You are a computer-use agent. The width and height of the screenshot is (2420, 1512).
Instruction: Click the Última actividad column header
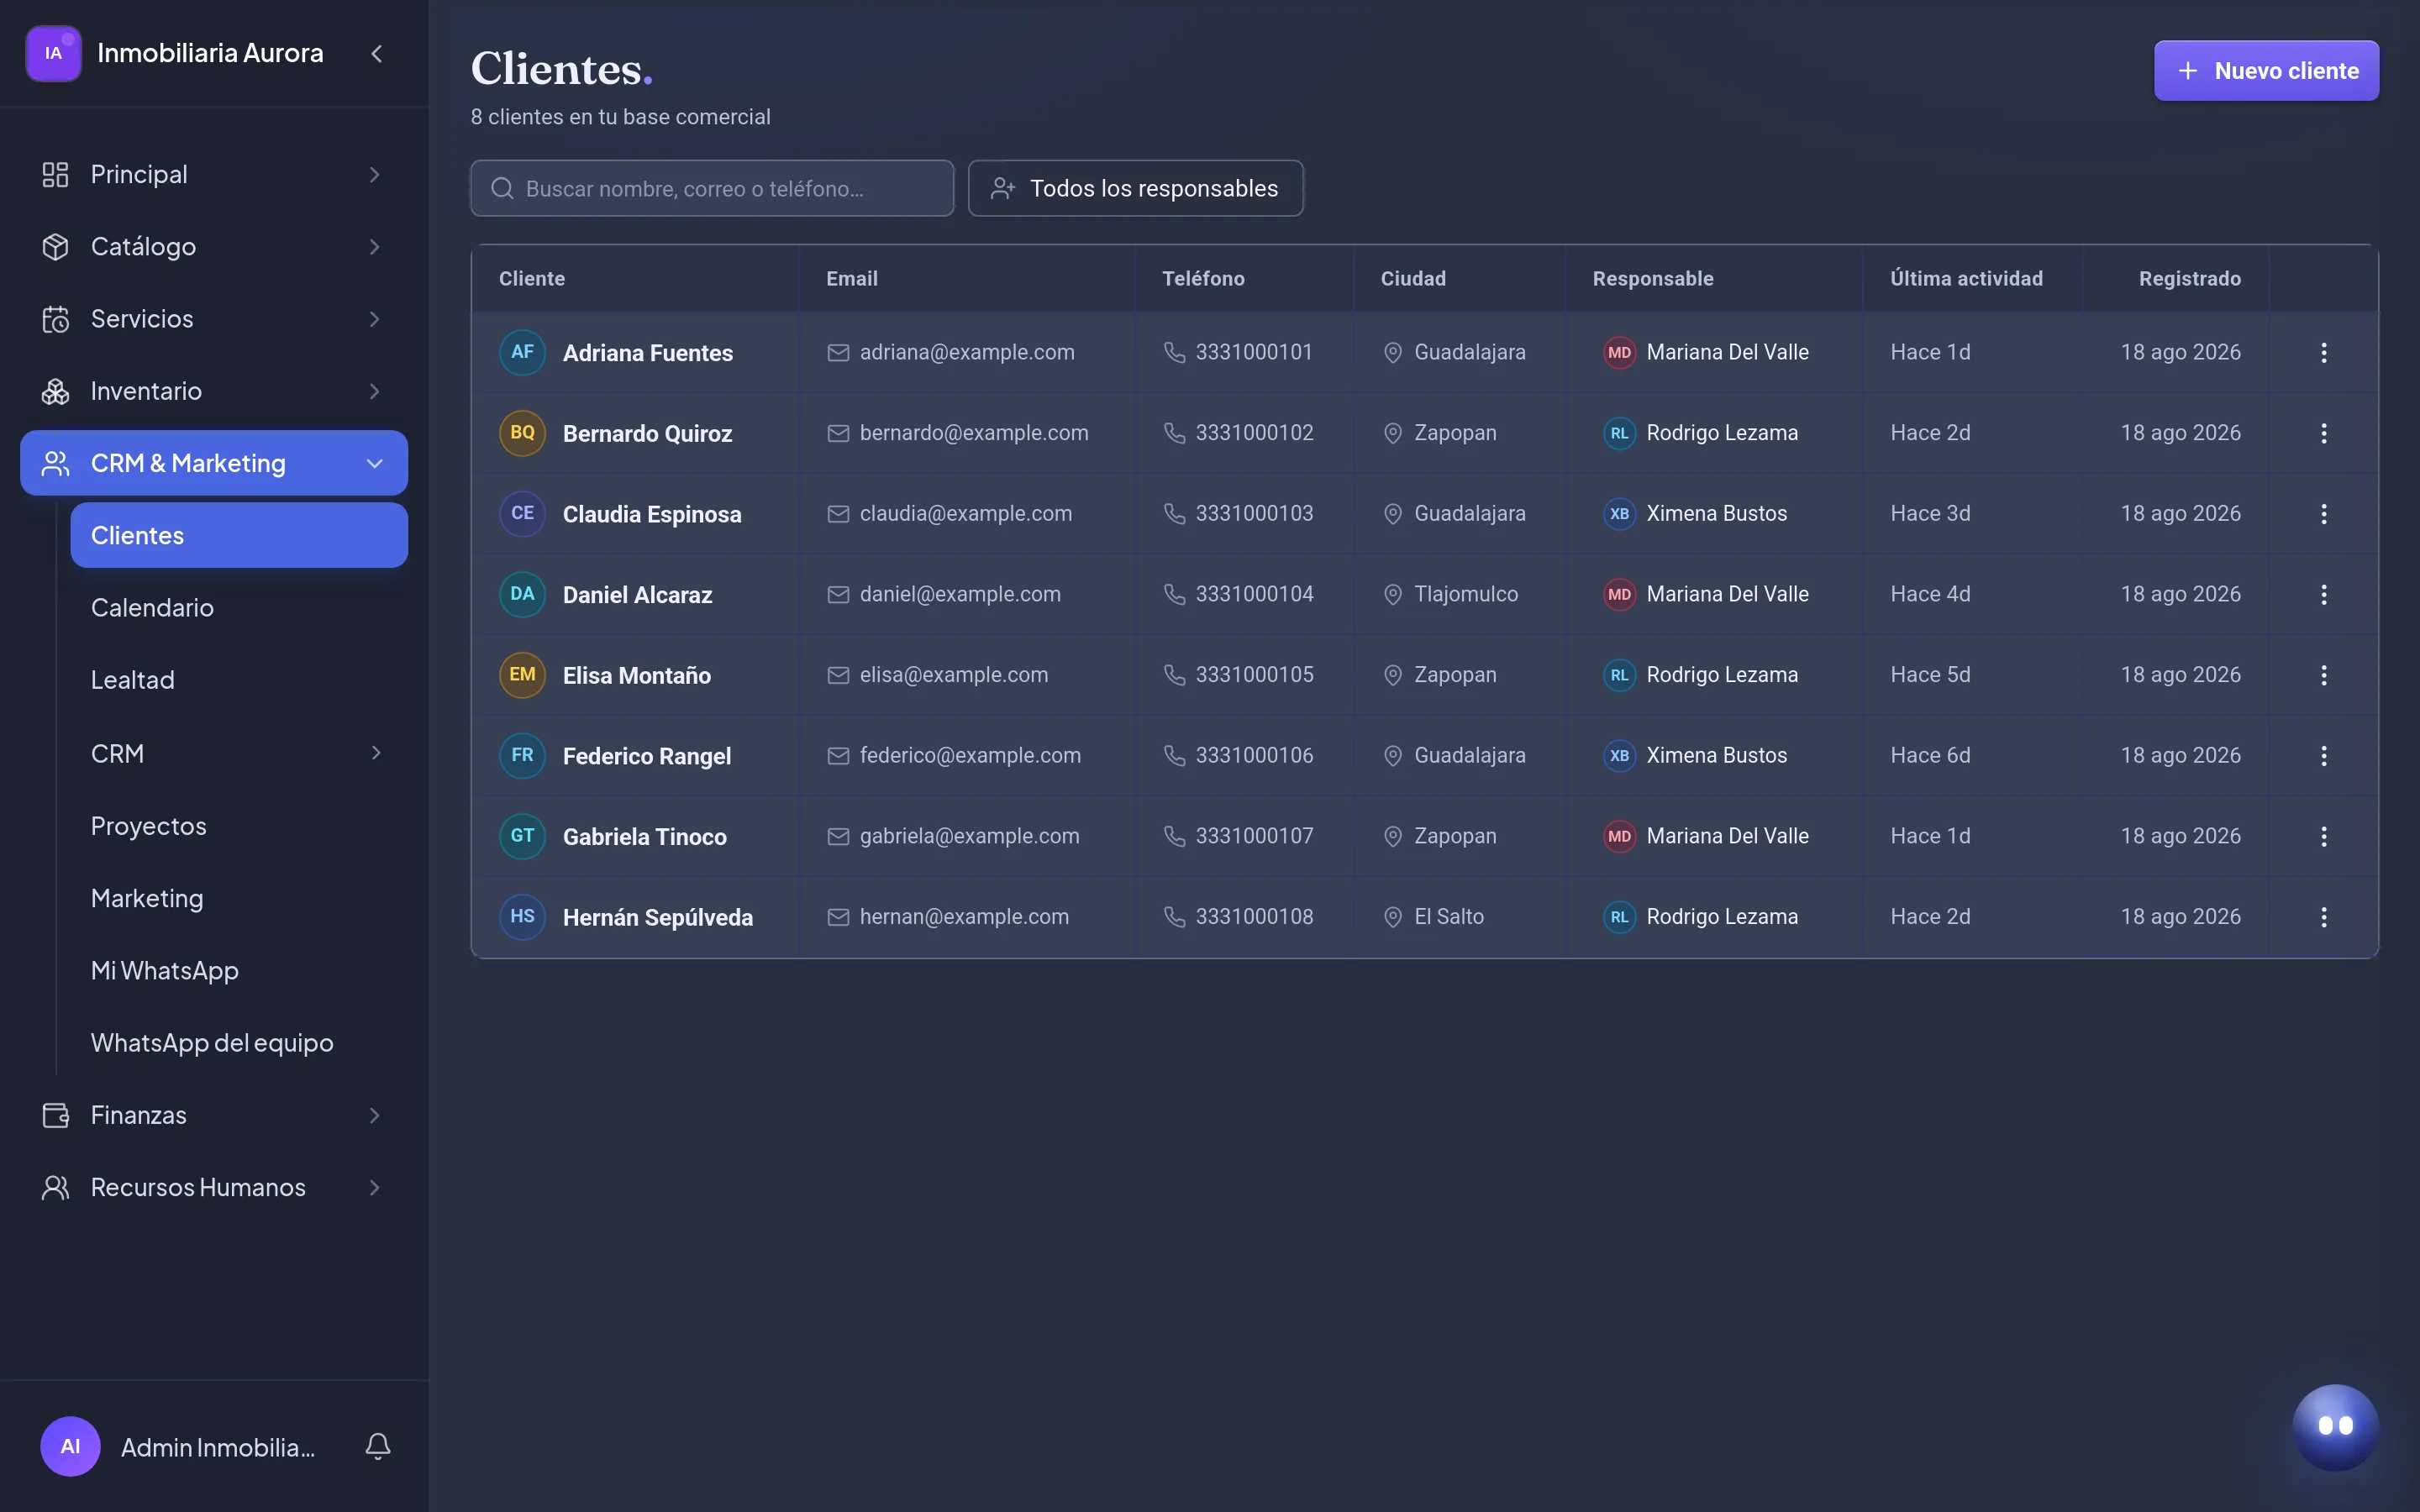(1966, 278)
